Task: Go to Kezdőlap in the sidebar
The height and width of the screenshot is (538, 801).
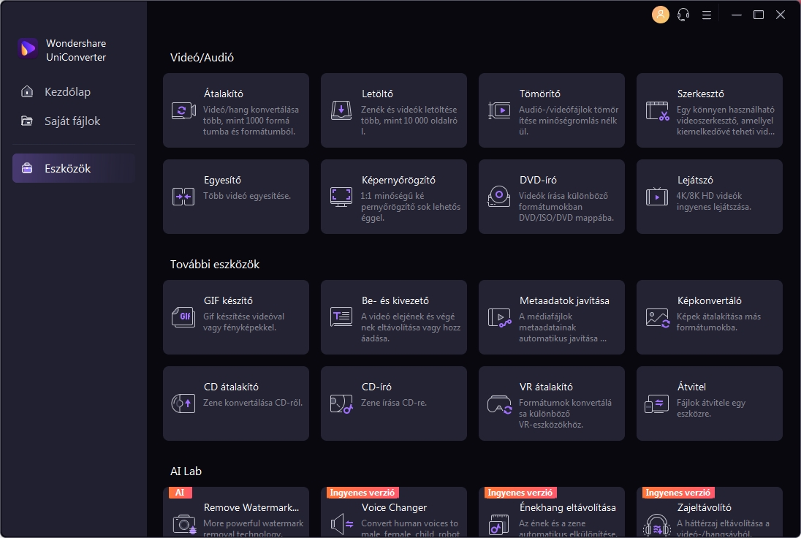Action: click(x=67, y=92)
